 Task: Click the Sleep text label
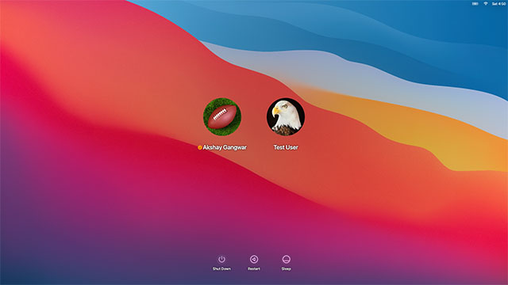pyautogui.click(x=286, y=269)
